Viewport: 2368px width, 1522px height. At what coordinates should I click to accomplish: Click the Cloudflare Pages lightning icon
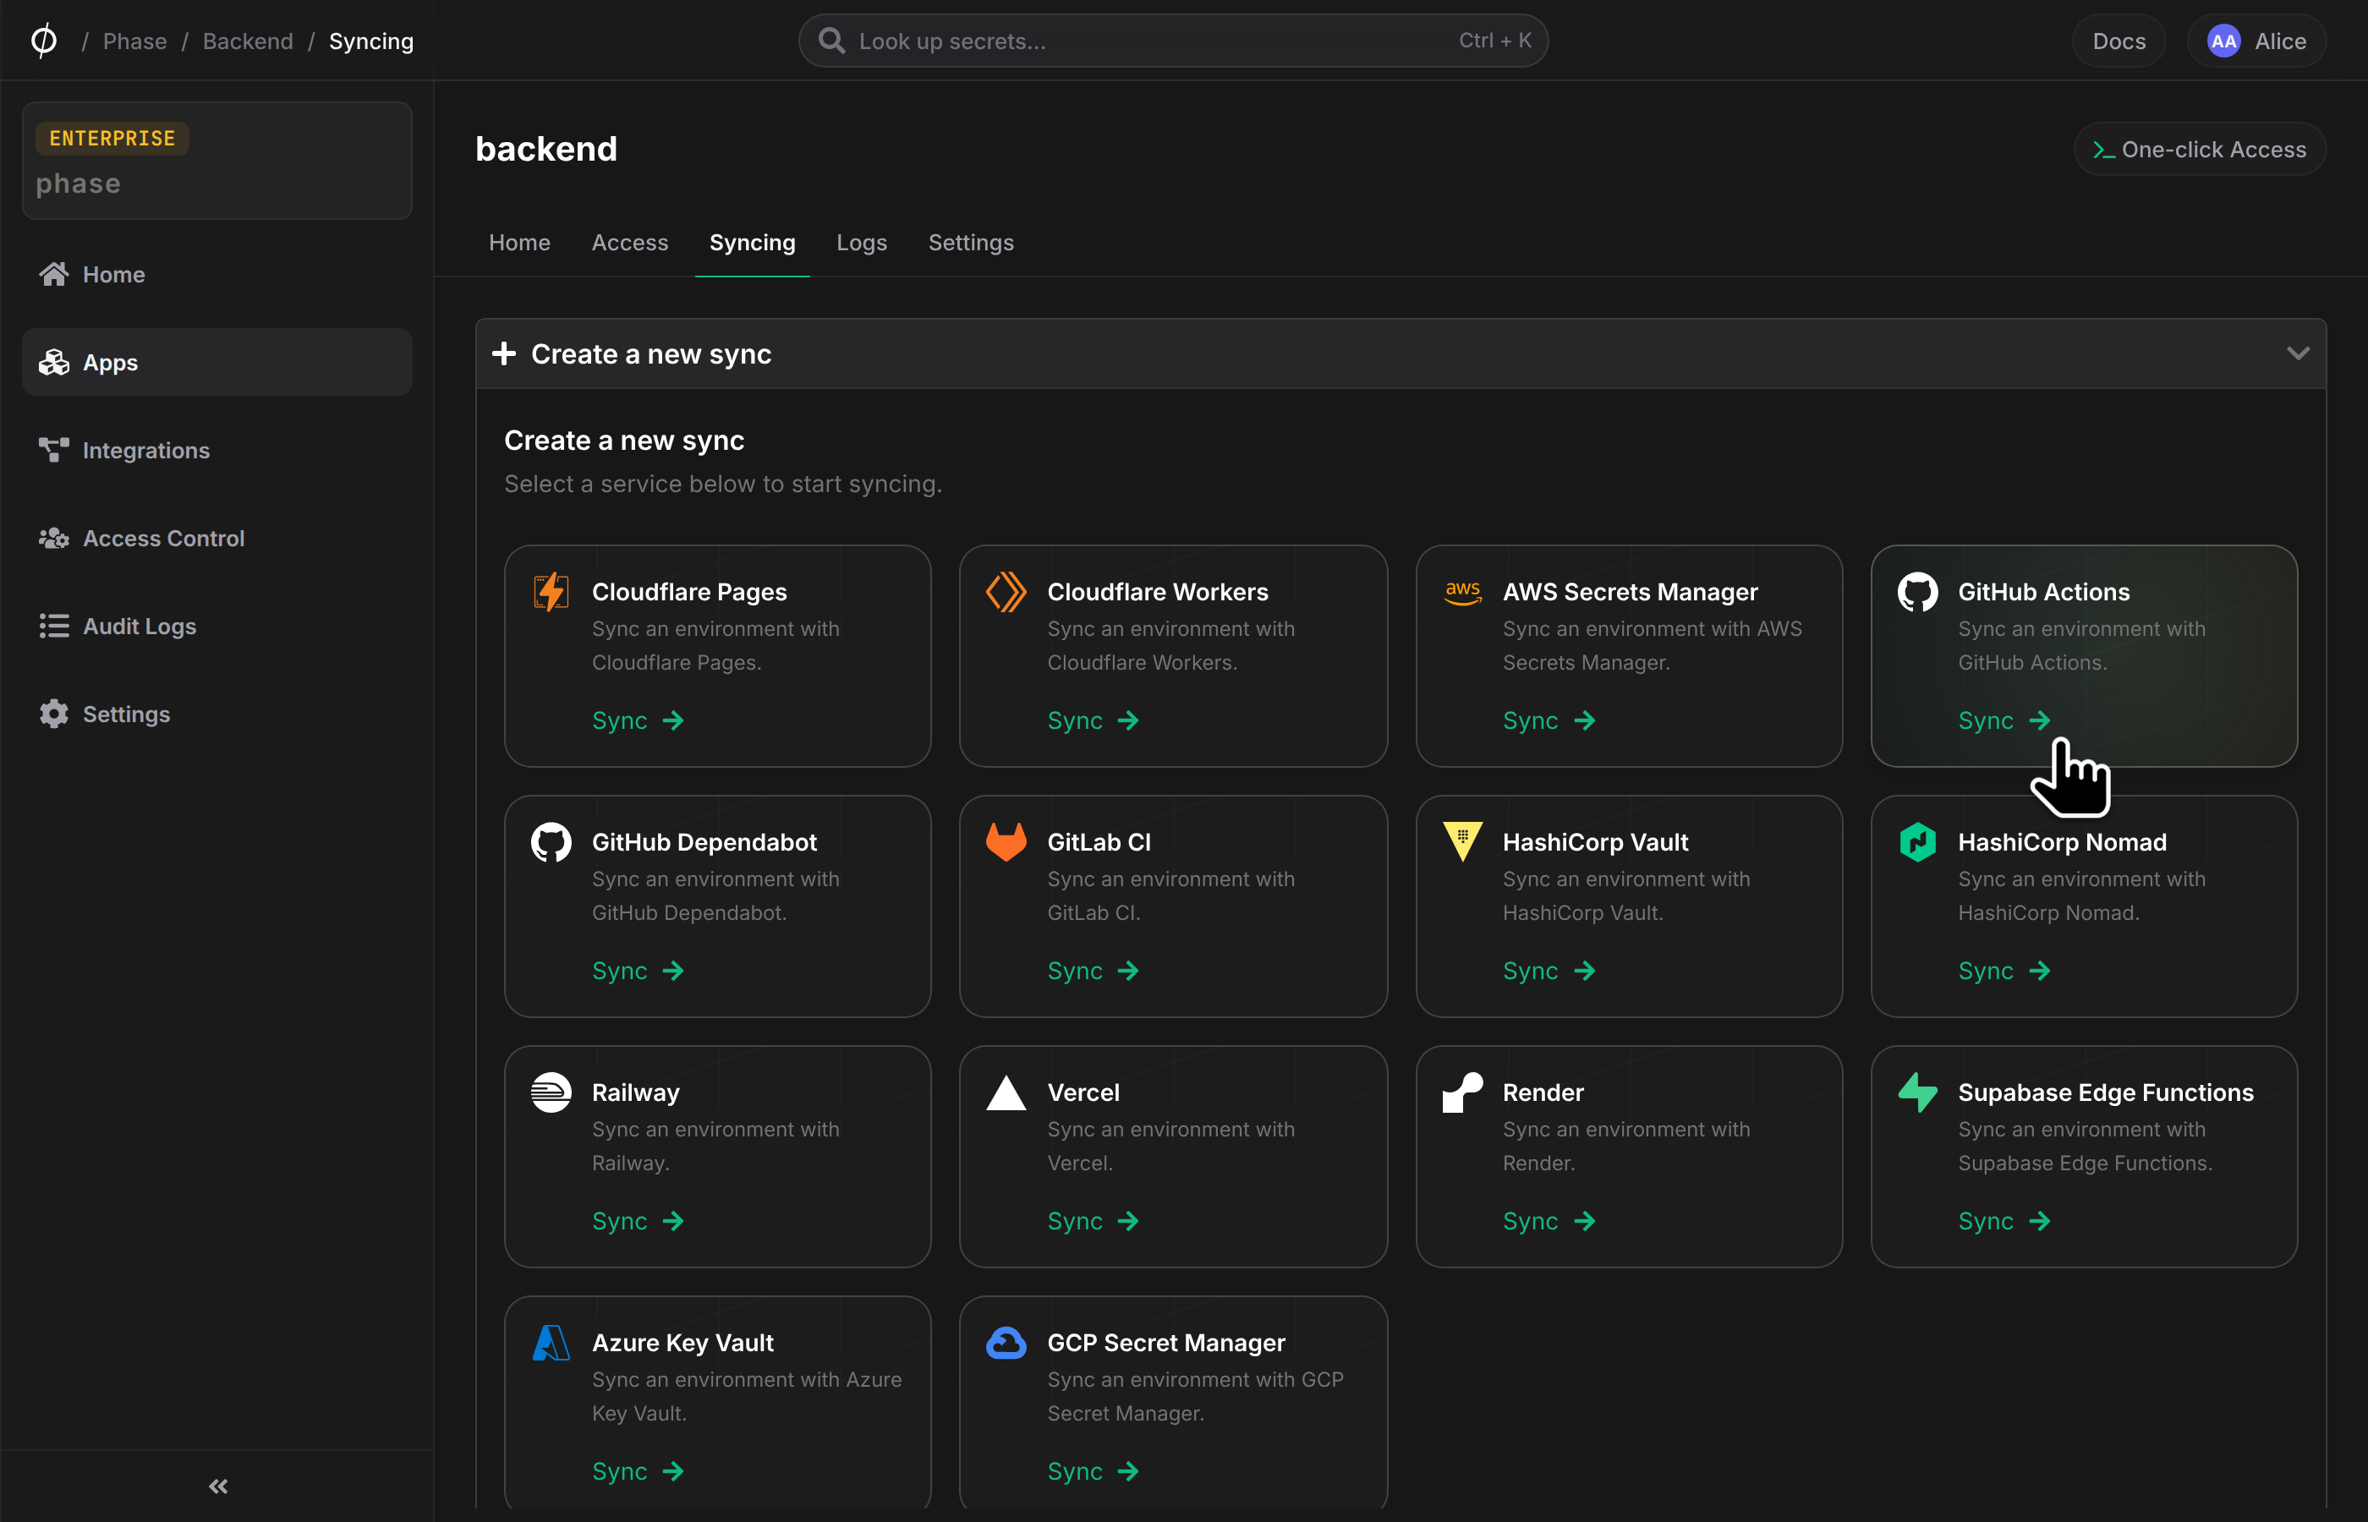point(551,592)
